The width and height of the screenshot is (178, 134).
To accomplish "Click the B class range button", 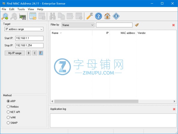I will (x=29, y=53).
